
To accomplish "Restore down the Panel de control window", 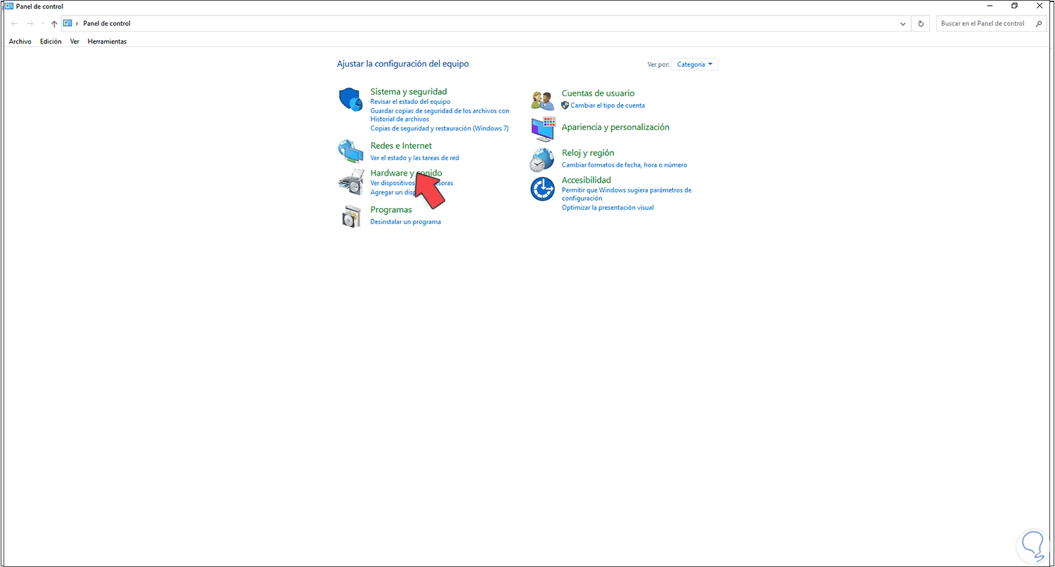I will (x=1014, y=6).
